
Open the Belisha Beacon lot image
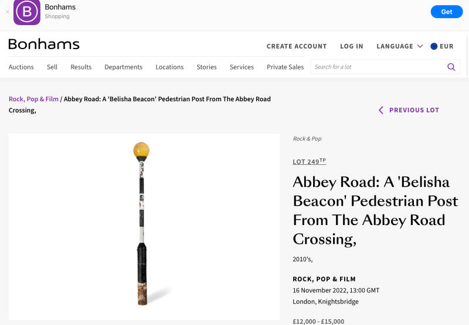point(144,226)
